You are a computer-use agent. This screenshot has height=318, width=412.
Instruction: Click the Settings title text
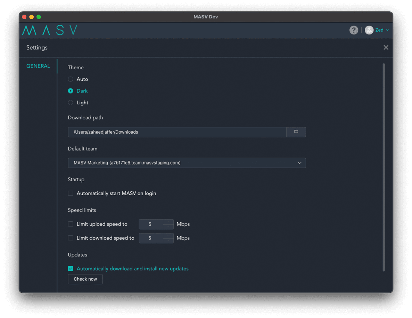[37, 48]
